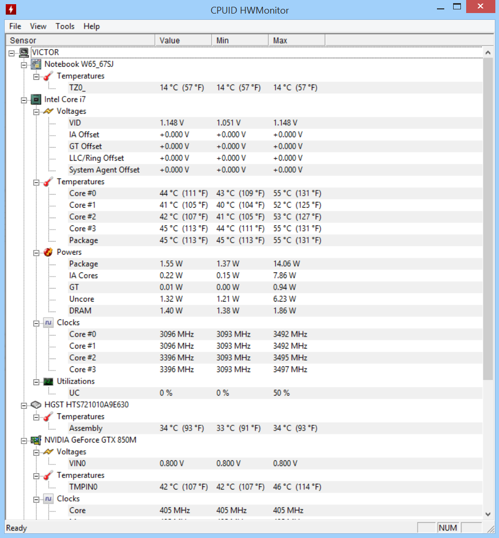Collapse the Intel Core i7 Temperatures group
This screenshot has width=499, height=538.
[36, 183]
